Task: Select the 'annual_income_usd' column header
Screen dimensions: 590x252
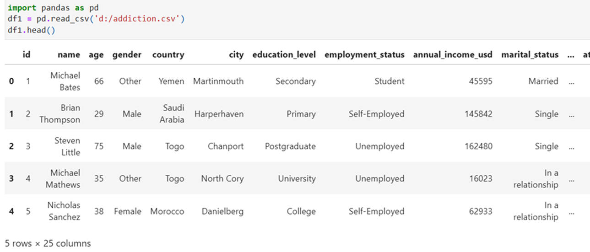Action: tap(453, 55)
